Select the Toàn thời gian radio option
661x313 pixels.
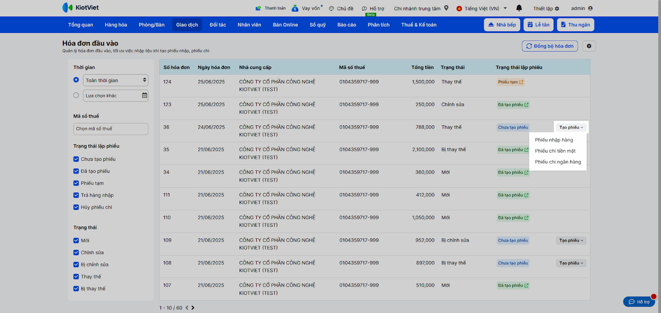tap(76, 80)
